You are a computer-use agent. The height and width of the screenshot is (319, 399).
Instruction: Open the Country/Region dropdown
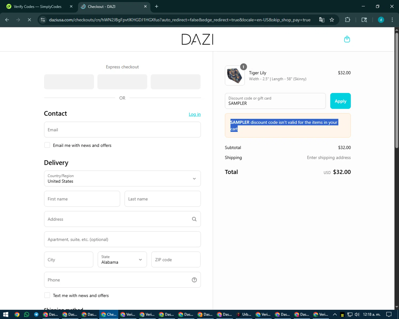(122, 178)
